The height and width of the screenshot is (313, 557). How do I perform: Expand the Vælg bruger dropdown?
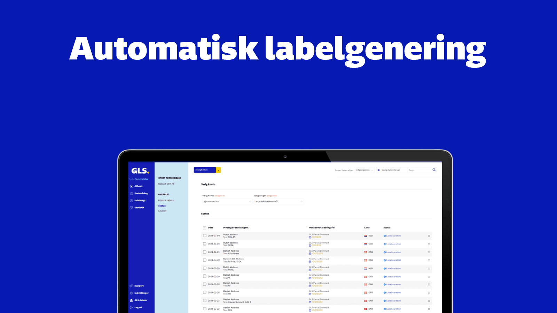click(x=278, y=201)
